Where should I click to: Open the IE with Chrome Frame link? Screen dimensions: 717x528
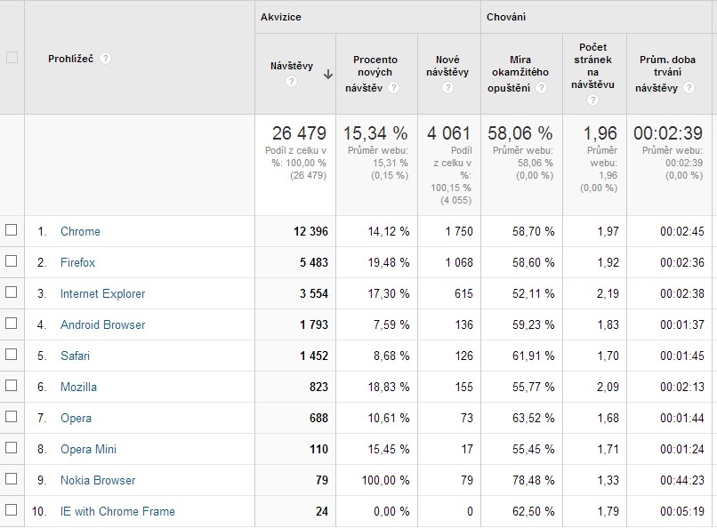117,512
